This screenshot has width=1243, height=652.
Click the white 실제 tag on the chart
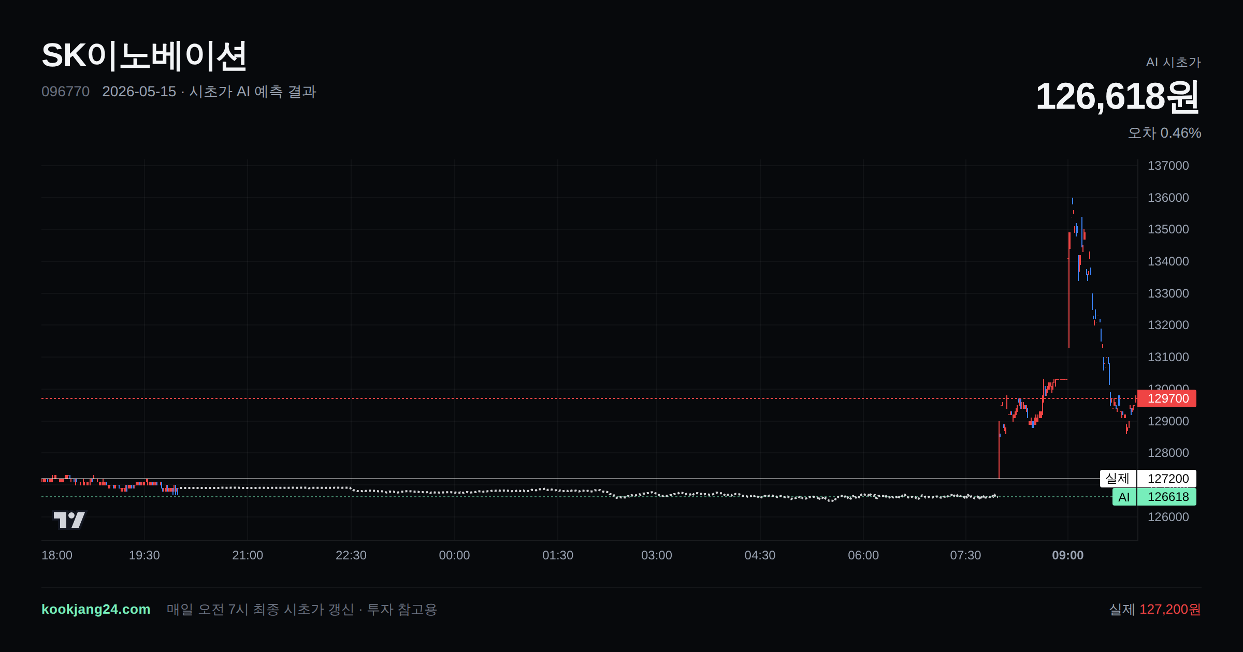pyautogui.click(x=1118, y=479)
